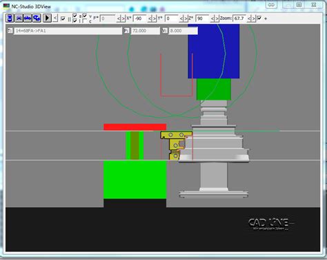
Task: Step backward with the '<' button beside play
Action: [55, 18]
